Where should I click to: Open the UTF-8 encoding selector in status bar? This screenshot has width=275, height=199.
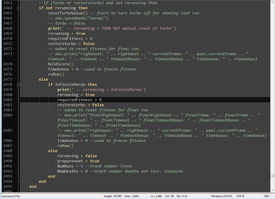[242, 196]
